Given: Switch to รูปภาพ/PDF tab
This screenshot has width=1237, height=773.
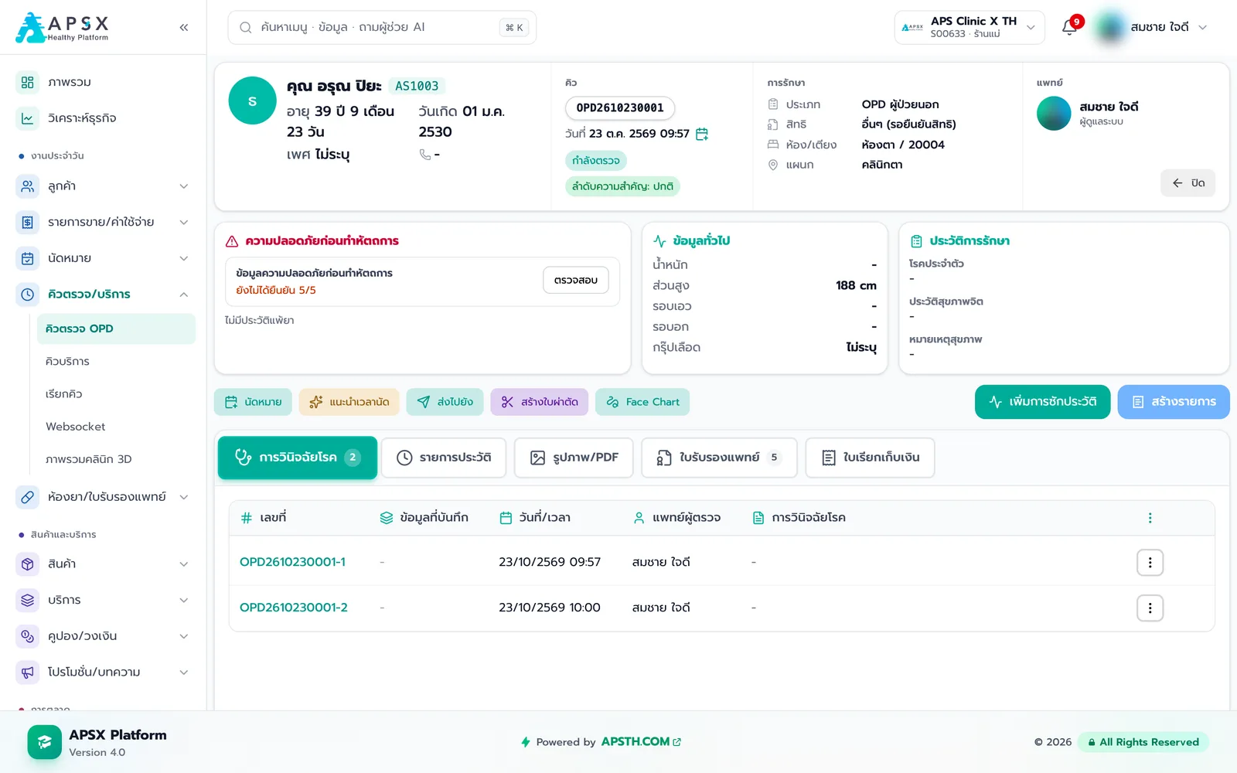Looking at the screenshot, I should tap(574, 458).
